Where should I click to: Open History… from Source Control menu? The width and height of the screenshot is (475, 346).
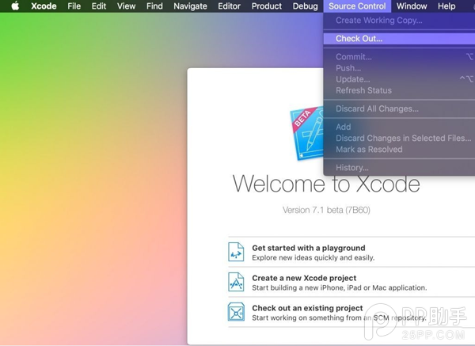(399, 167)
